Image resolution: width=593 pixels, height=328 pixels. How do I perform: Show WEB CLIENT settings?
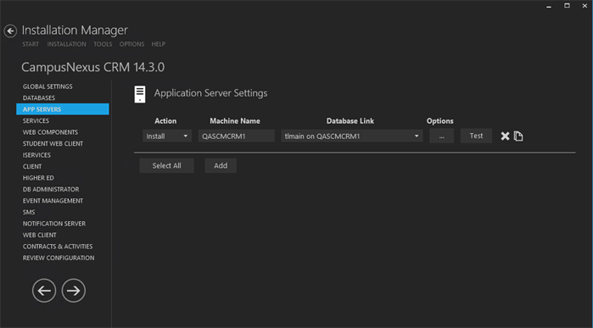coord(40,235)
